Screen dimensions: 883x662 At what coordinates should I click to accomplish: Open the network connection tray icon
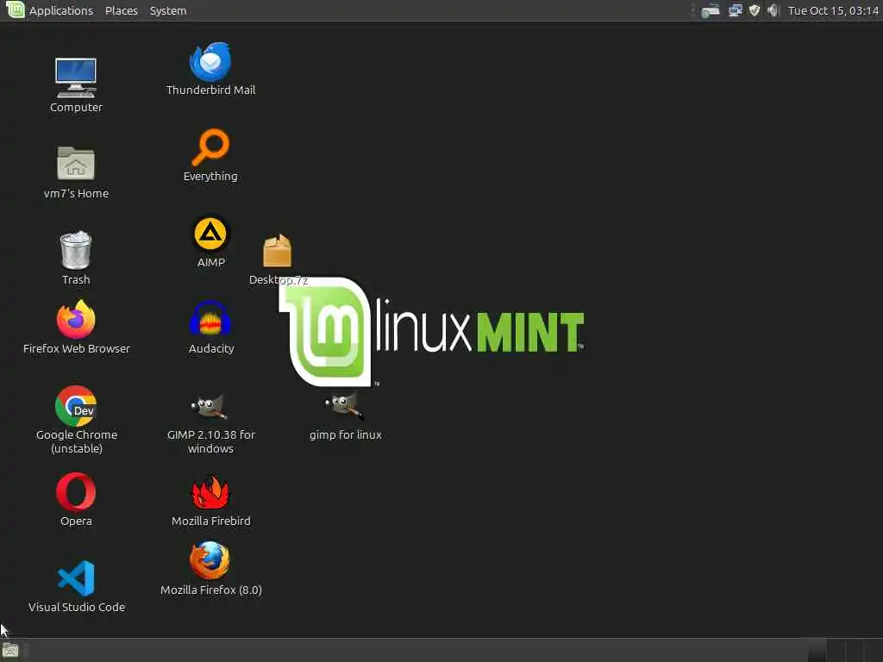pos(735,10)
